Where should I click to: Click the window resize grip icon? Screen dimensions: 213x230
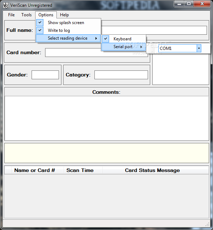[x=207, y=224]
